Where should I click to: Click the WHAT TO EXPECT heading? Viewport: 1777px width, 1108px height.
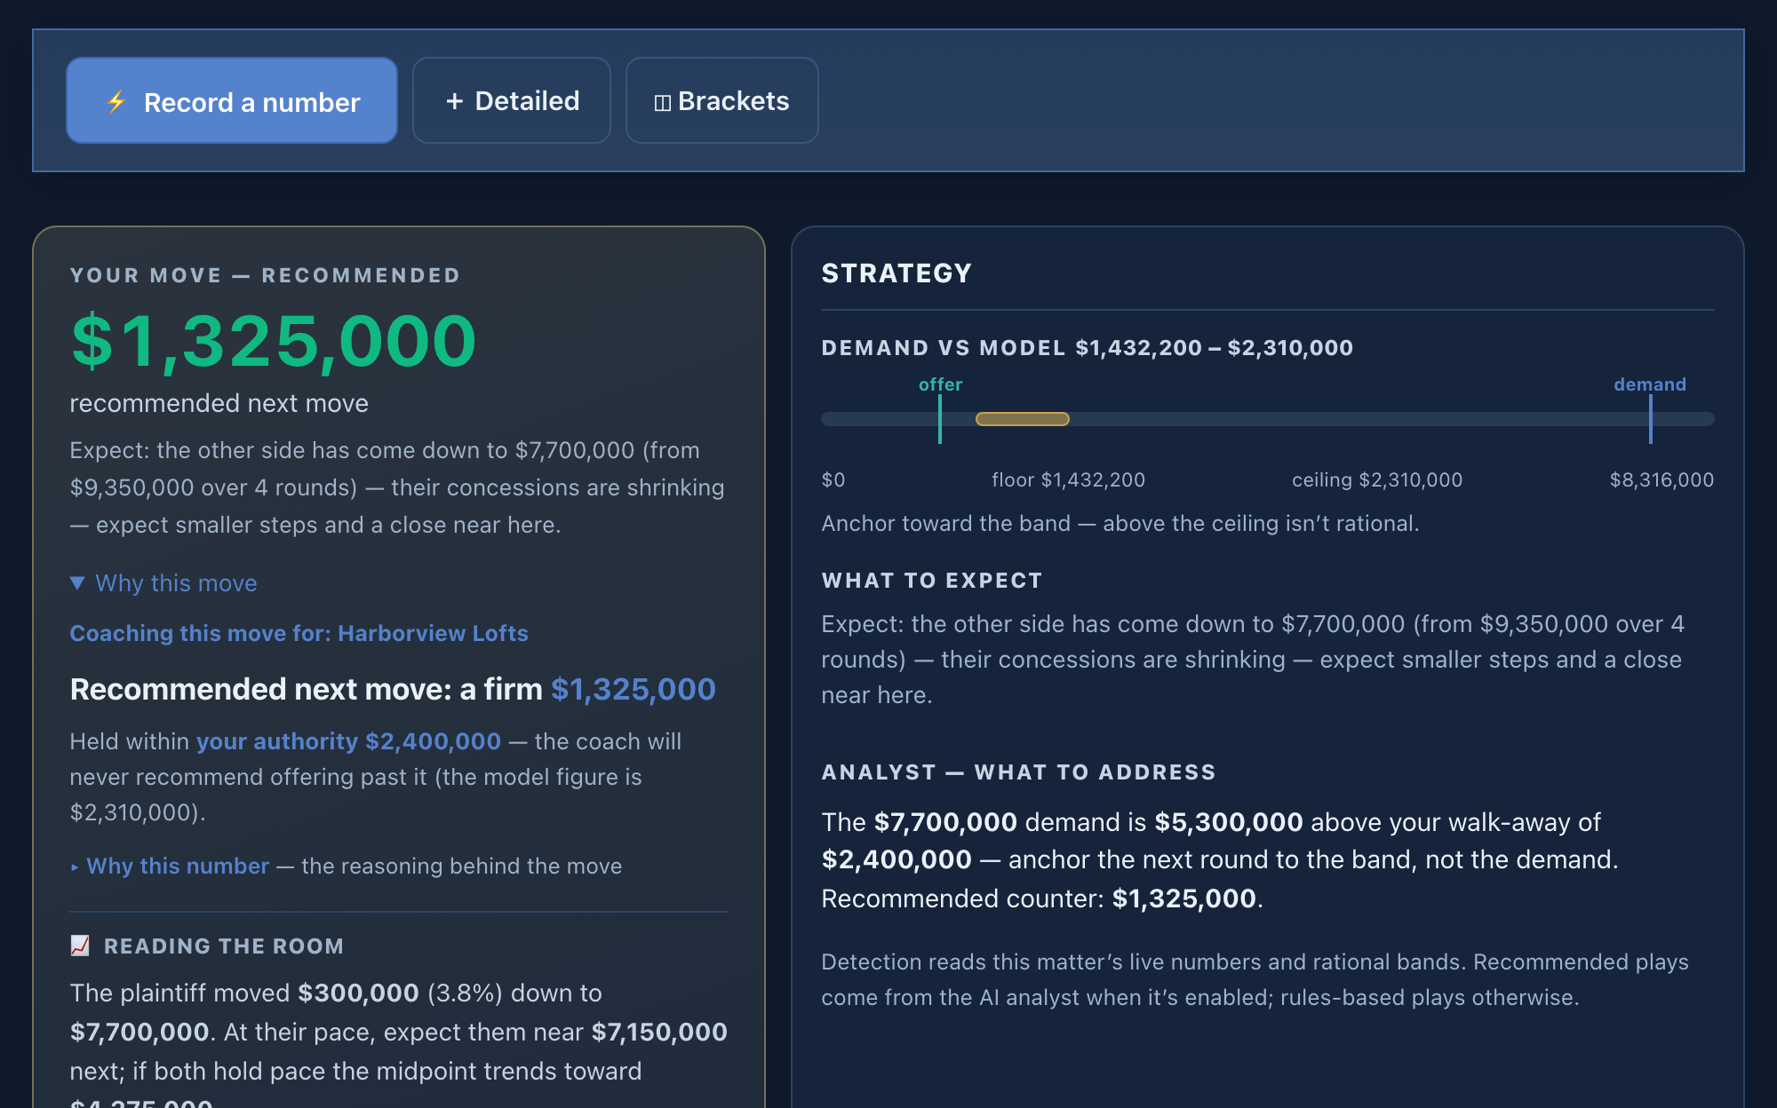(932, 581)
